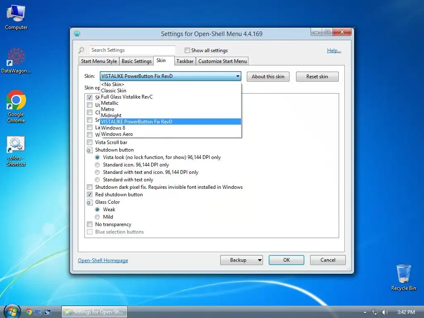
Task: Select Standard icon 96,144 DPI radio
Action: coord(97,165)
